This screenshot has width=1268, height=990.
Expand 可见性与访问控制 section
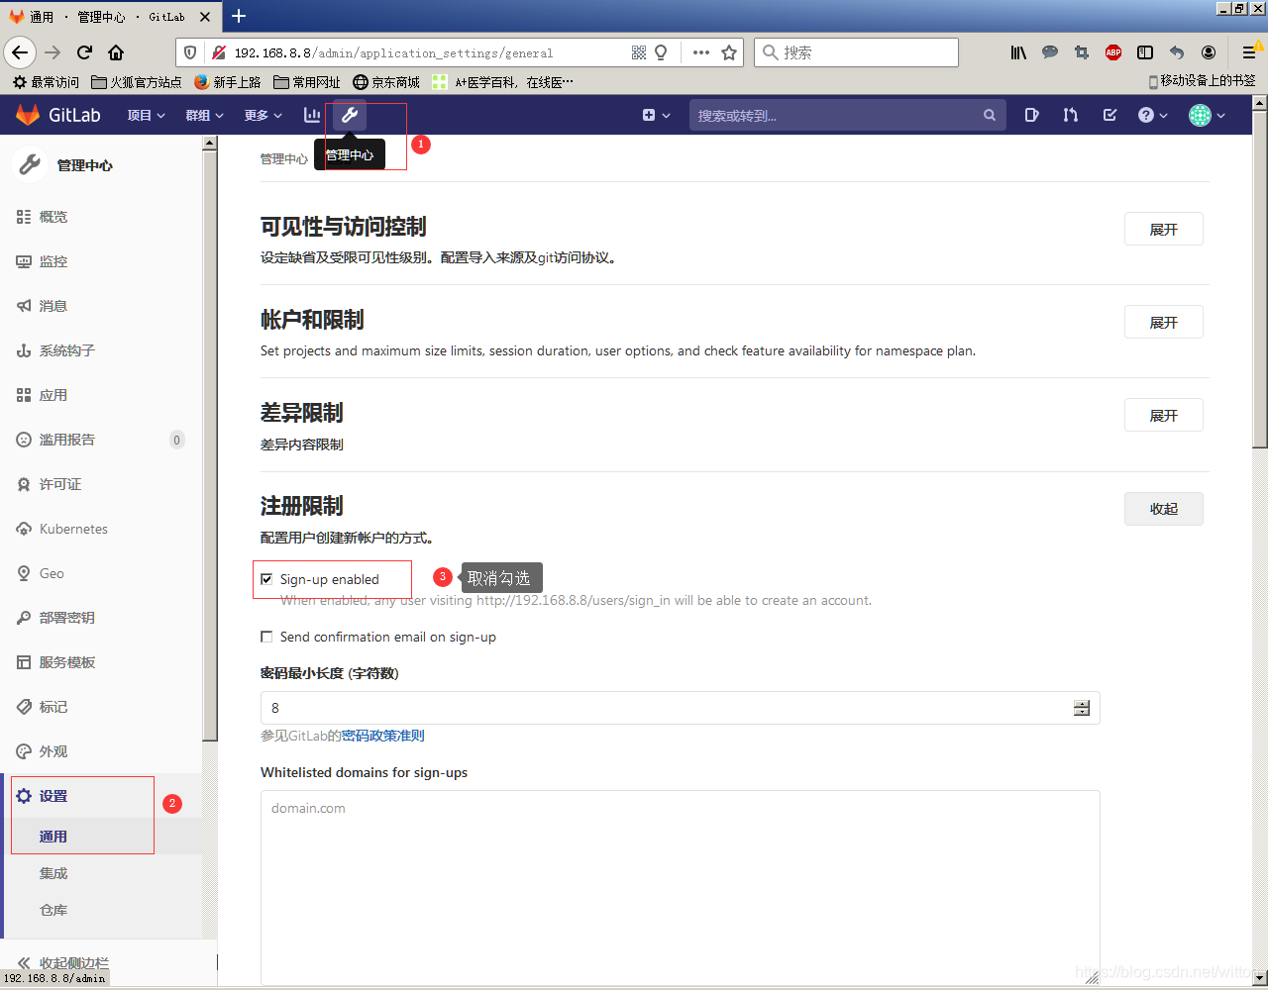coord(1164,229)
